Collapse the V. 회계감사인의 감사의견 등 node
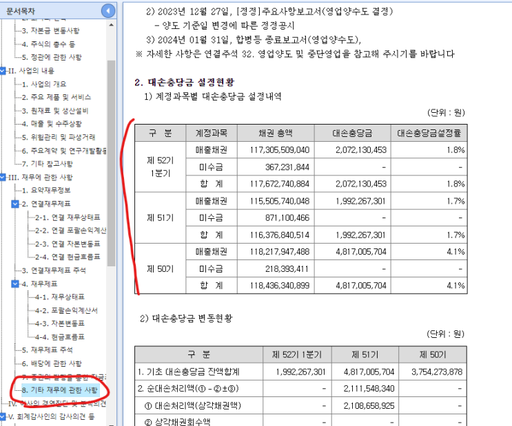This screenshot has width=512, height=426. [3, 416]
